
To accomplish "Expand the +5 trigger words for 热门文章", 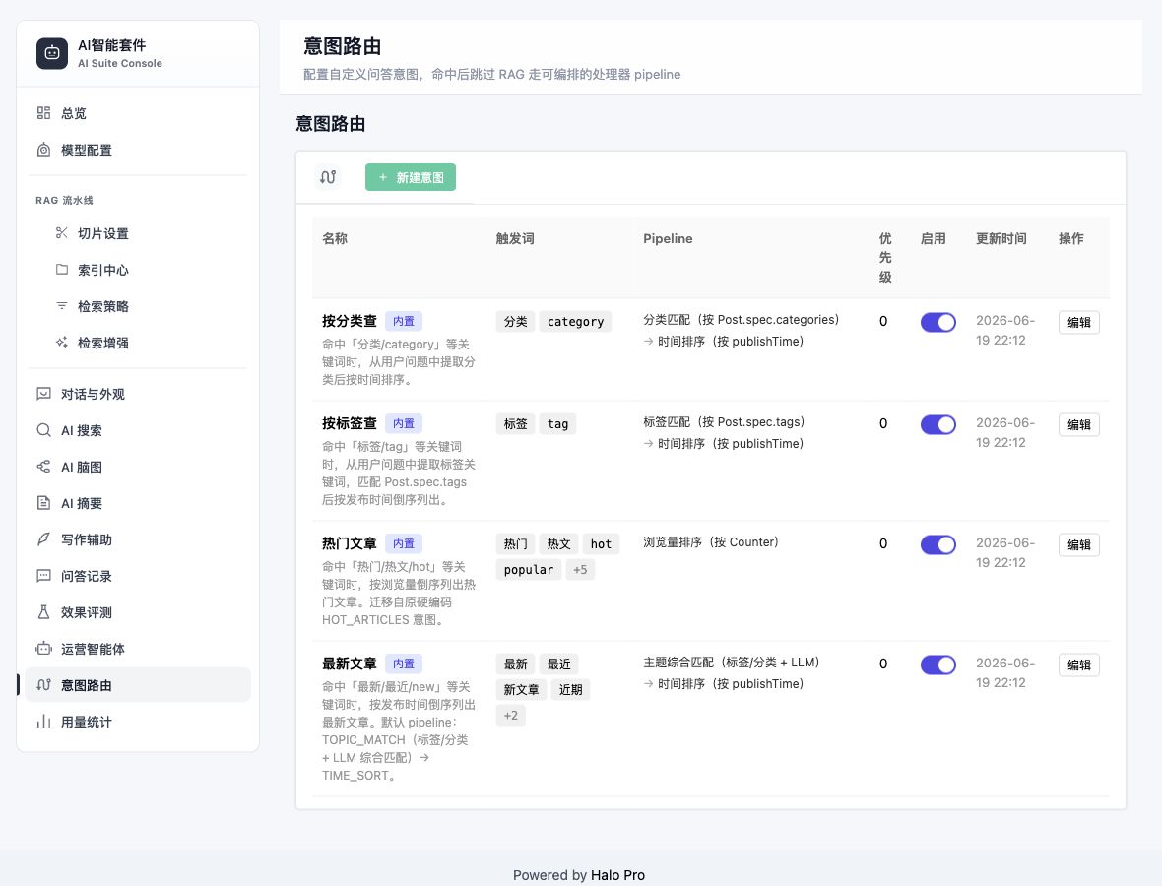I will pyautogui.click(x=580, y=570).
